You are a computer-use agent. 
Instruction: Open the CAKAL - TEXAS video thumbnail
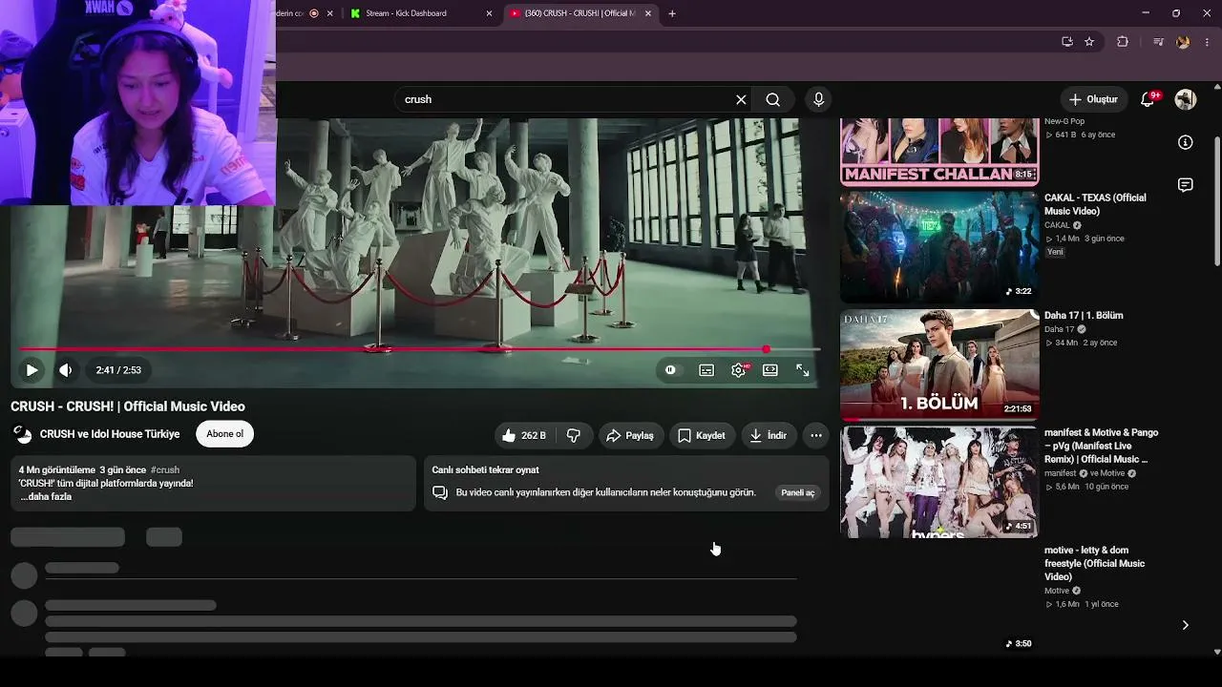pyautogui.click(x=939, y=247)
